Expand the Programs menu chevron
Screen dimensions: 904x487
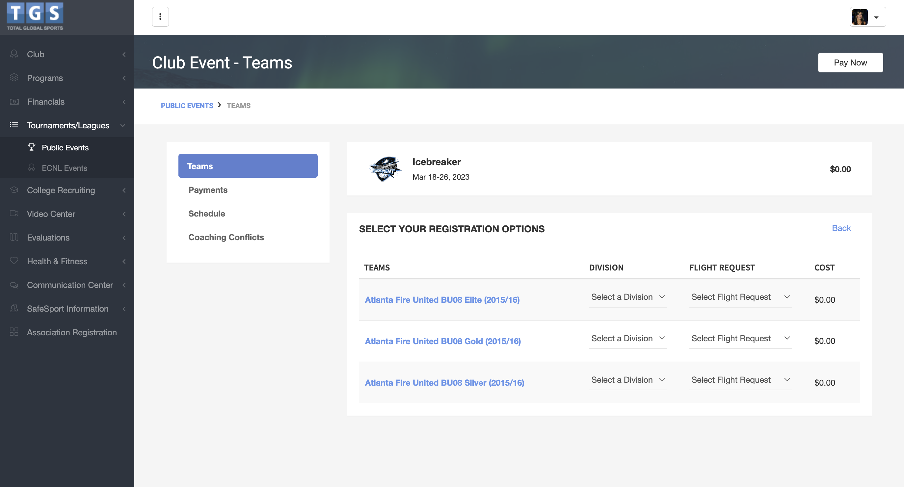point(124,78)
